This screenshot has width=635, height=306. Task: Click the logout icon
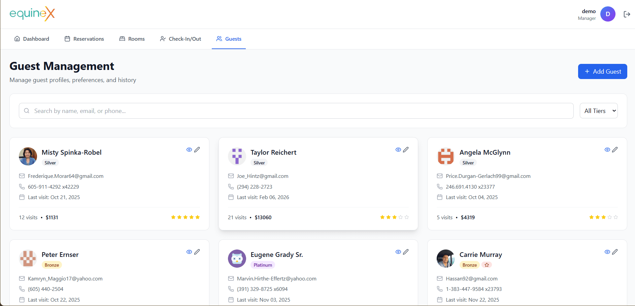click(627, 14)
